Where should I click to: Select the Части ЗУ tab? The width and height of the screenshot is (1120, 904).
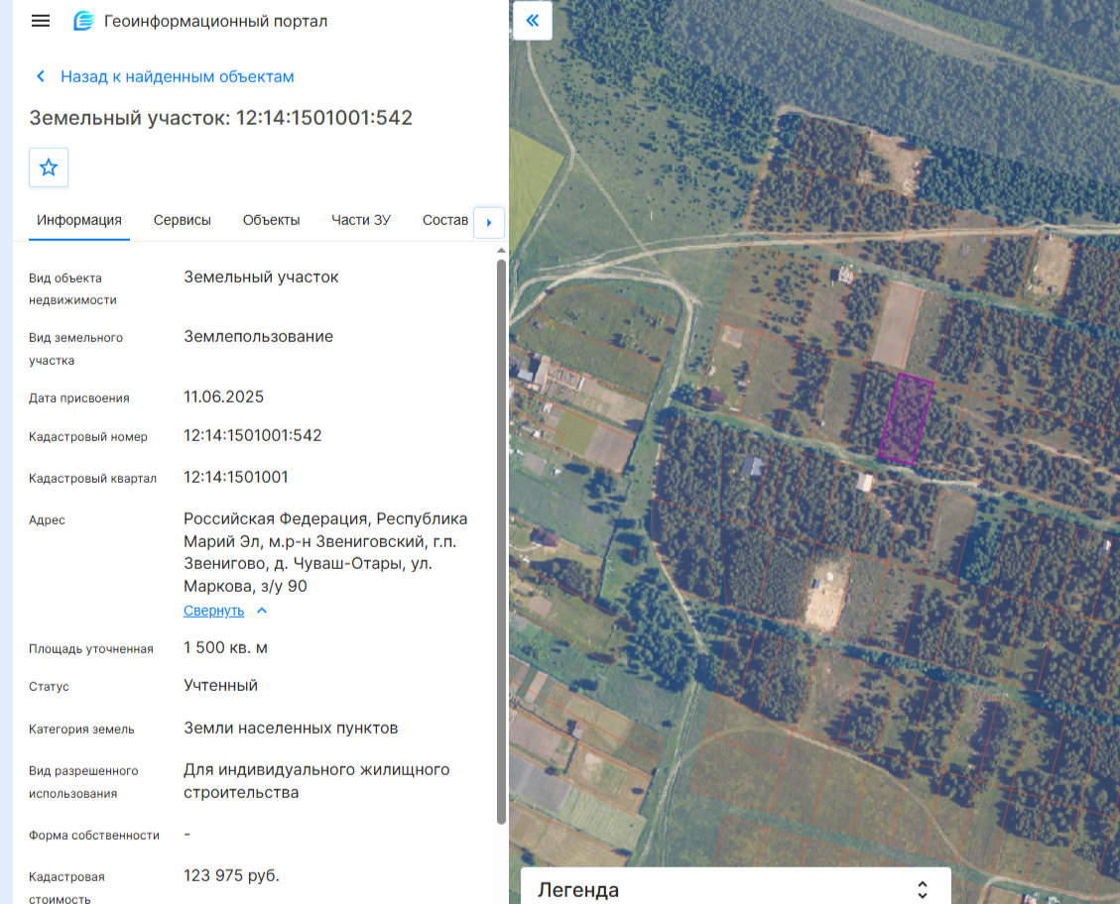coord(361,220)
